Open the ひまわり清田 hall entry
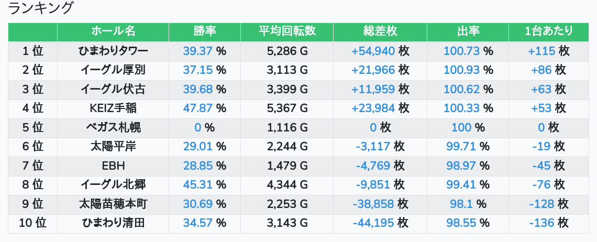 tap(113, 223)
